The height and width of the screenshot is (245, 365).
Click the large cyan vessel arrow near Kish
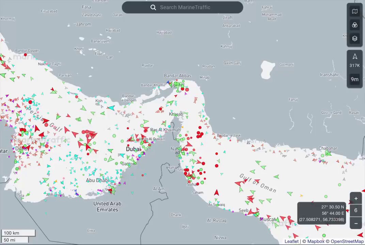[111, 108]
